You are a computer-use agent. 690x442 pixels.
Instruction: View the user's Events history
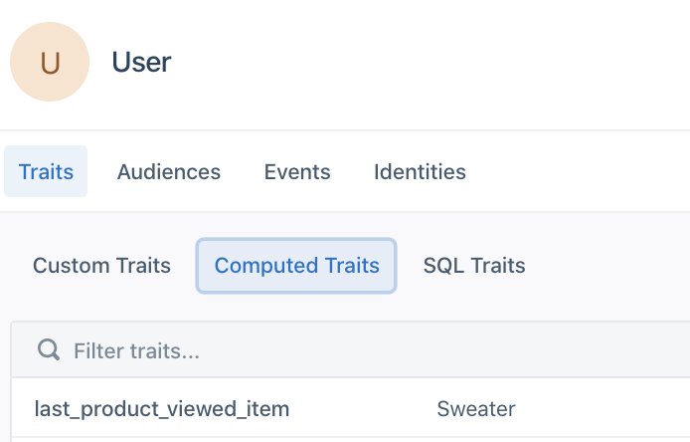pos(297,171)
